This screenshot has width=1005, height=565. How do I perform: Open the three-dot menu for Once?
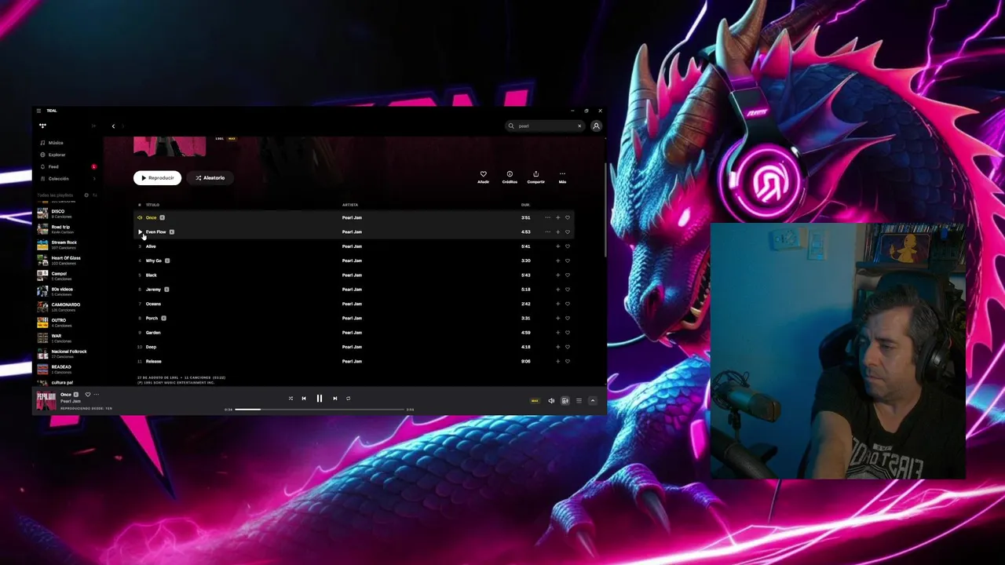pos(547,217)
